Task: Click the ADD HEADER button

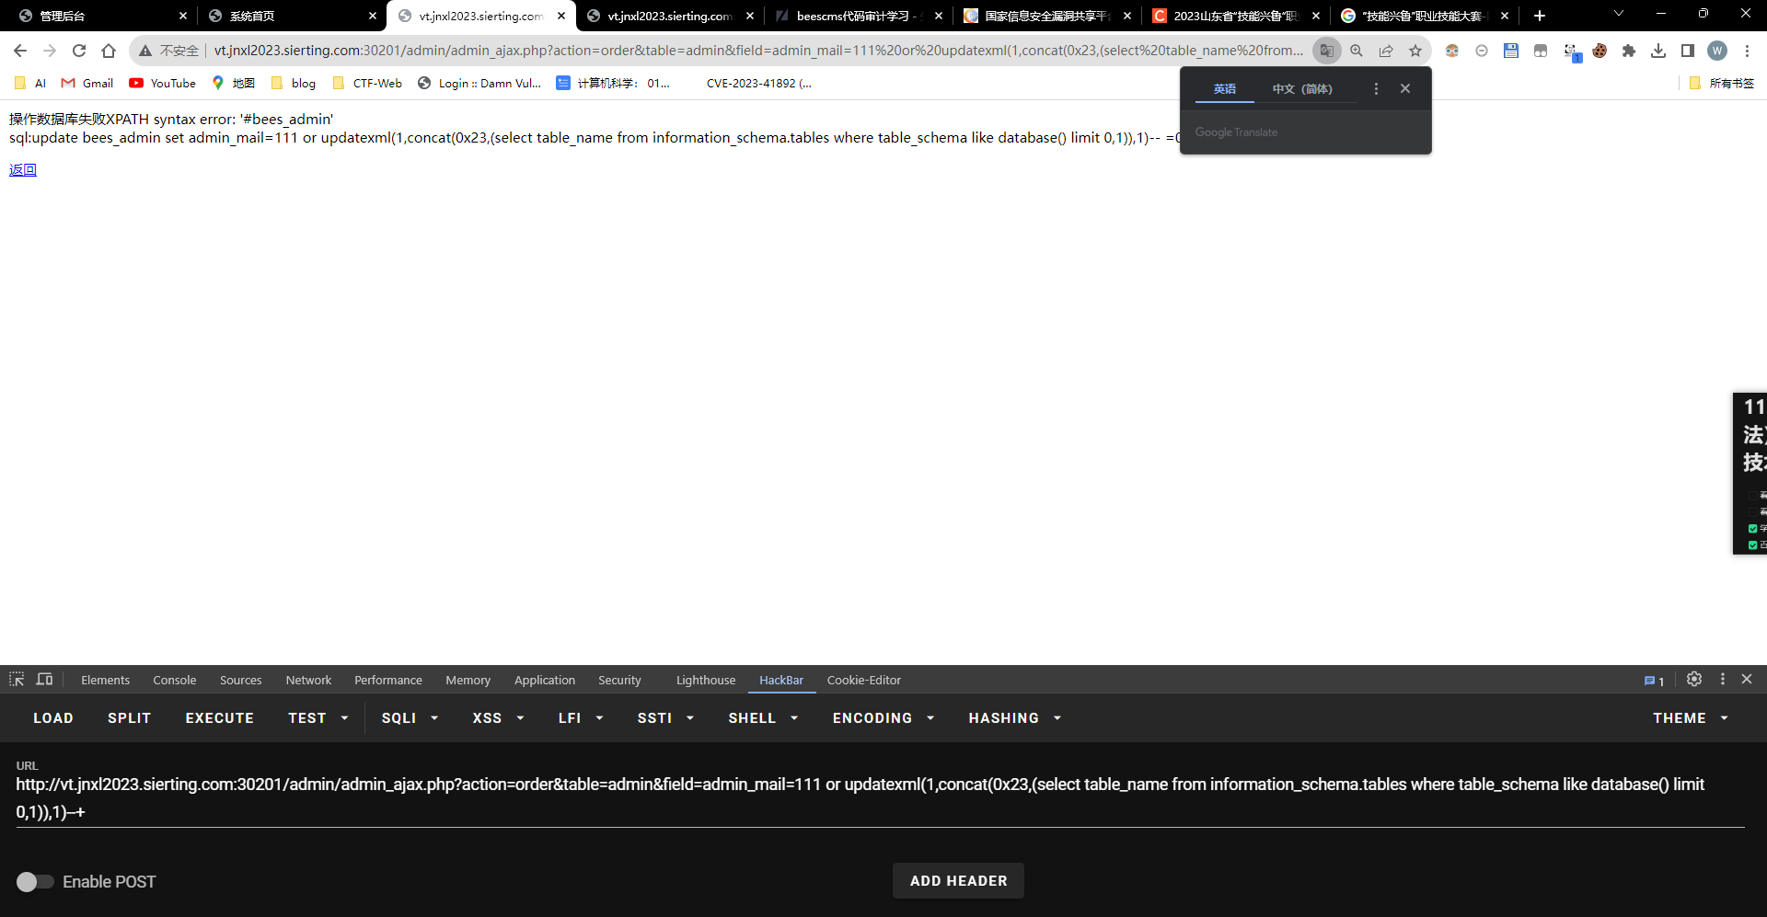Action: (x=958, y=881)
